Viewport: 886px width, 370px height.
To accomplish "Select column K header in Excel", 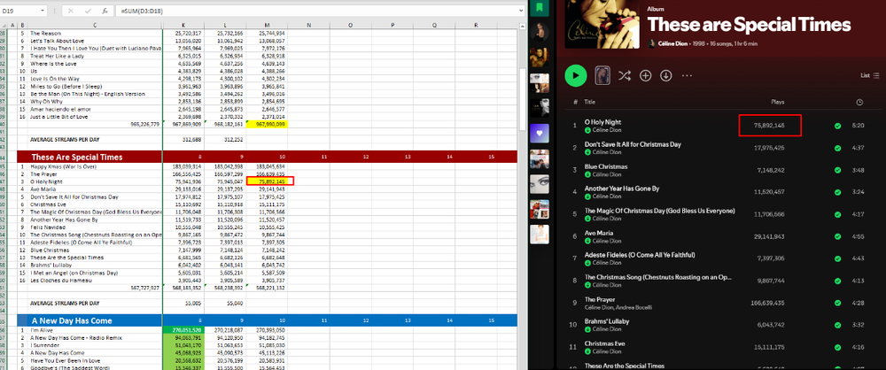I will [x=183, y=25].
